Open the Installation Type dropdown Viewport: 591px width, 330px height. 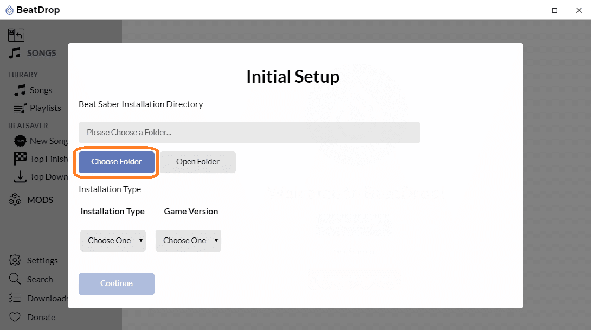pyautogui.click(x=113, y=241)
